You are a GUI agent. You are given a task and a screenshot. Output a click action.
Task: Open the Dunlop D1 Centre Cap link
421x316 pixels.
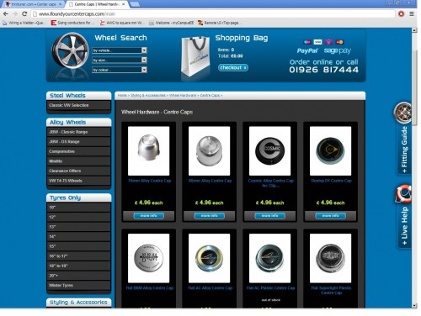click(x=331, y=181)
